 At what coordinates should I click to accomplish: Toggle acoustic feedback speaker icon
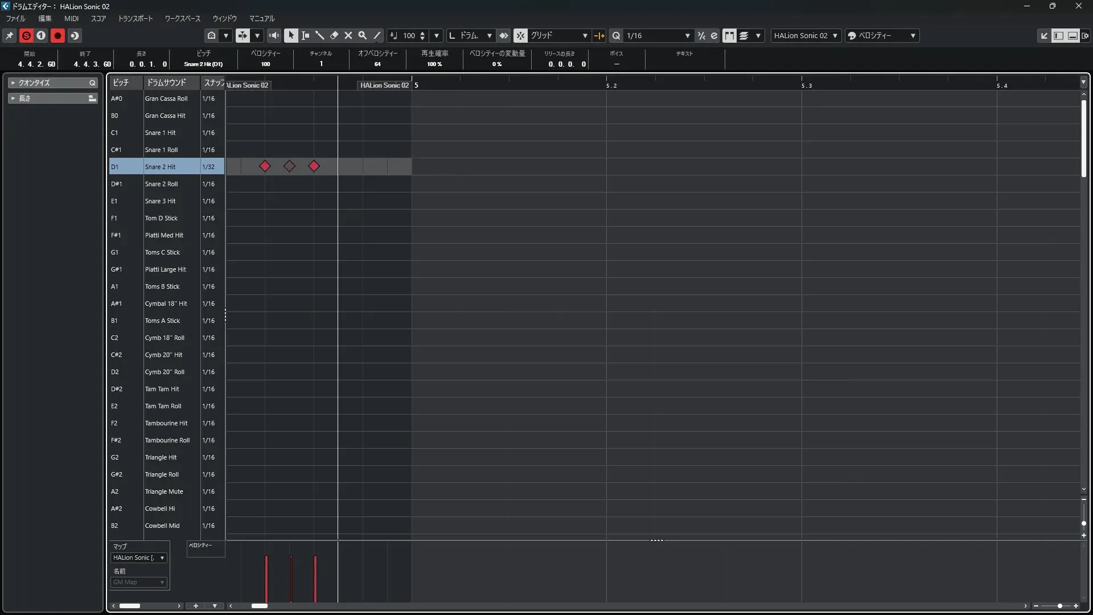pos(274,35)
